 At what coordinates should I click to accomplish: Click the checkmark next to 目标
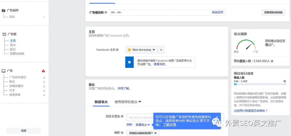click(x=44, y=17)
